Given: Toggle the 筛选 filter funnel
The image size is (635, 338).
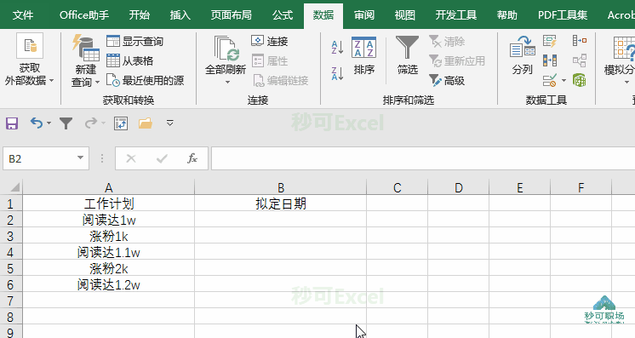Looking at the screenshot, I should [x=407, y=55].
